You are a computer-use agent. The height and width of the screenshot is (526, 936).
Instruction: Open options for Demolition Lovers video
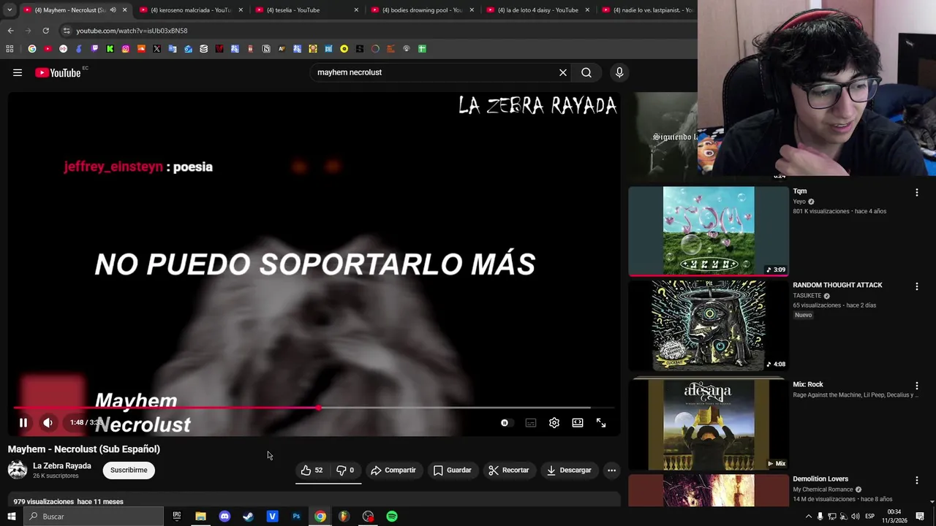(x=916, y=480)
